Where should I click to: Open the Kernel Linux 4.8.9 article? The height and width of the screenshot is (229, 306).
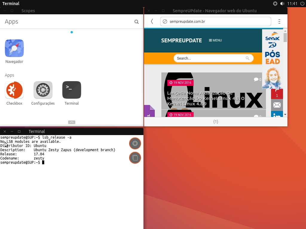click(x=206, y=98)
